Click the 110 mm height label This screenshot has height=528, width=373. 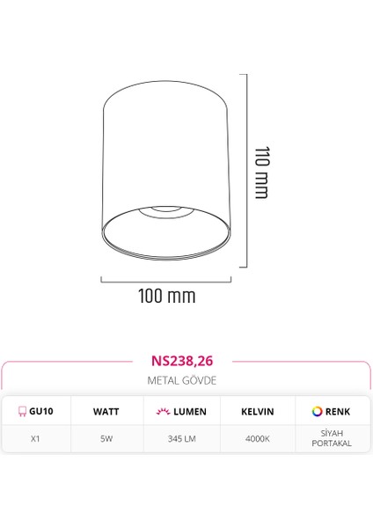[261, 172]
